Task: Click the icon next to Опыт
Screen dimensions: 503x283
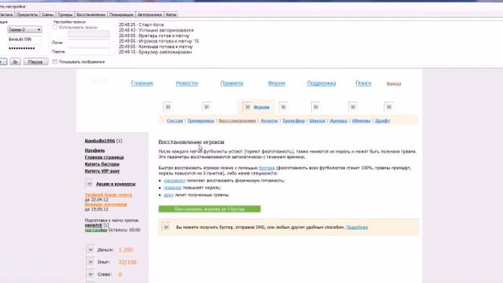Action: (90, 262)
